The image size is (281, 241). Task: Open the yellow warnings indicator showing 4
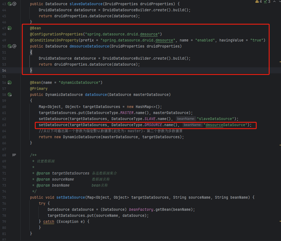(258, 2)
